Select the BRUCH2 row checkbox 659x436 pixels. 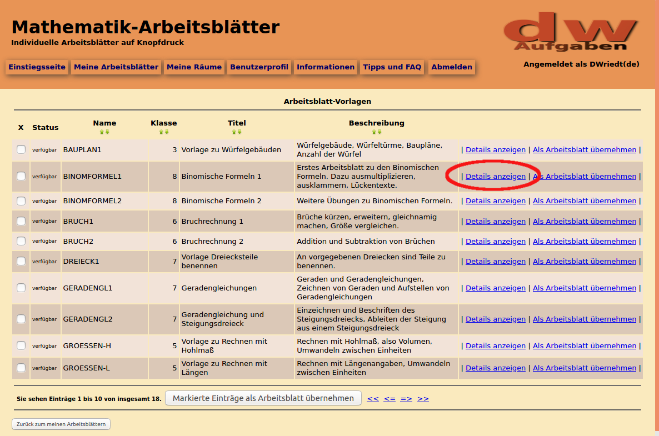point(21,241)
